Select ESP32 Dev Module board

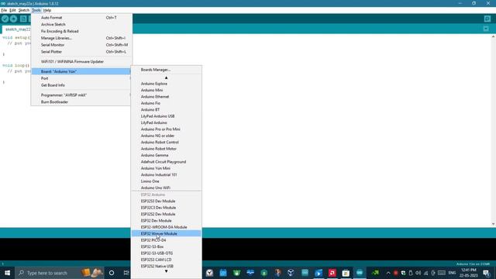click(x=167, y=220)
